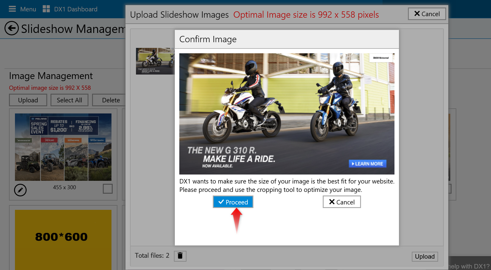Click the BMW G 310 R preview image
This screenshot has height=270, width=491.
pyautogui.click(x=287, y=114)
